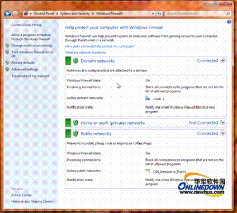
Task: Click Home or work (private) networks heading
Action: pos(113,123)
